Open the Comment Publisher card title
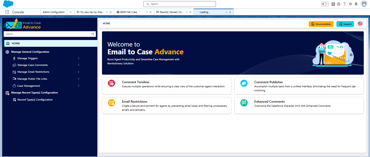Image resolution: width=370 pixels, height=157 pixels. point(269,82)
